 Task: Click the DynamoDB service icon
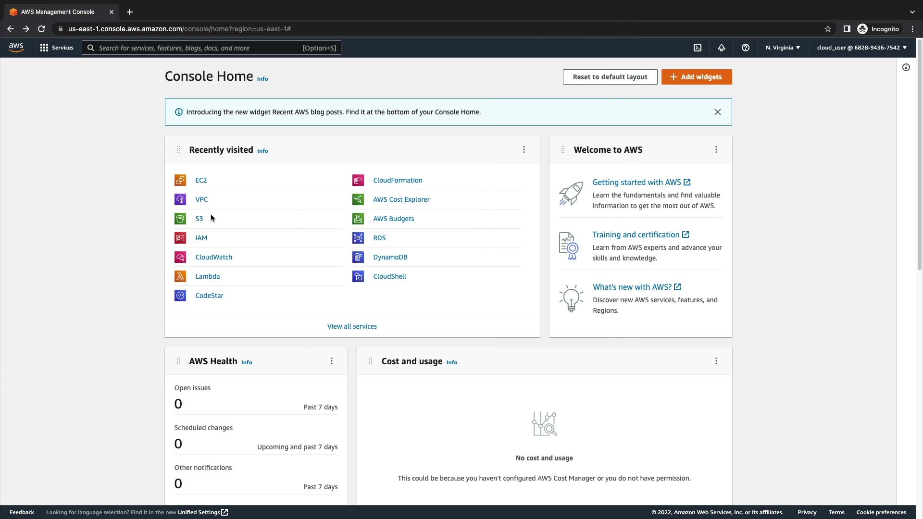358,257
